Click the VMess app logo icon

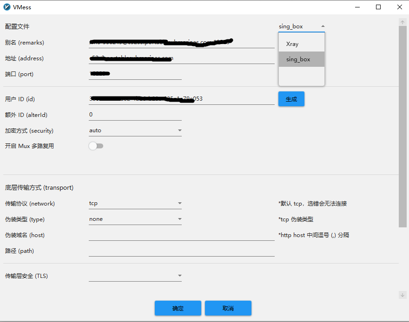click(7, 7)
